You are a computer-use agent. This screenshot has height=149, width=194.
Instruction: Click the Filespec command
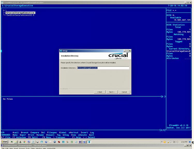tap(52, 132)
